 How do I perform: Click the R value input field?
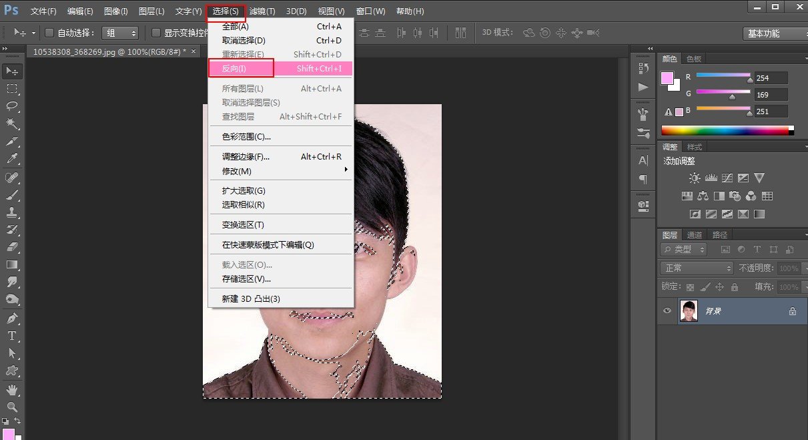(x=770, y=78)
